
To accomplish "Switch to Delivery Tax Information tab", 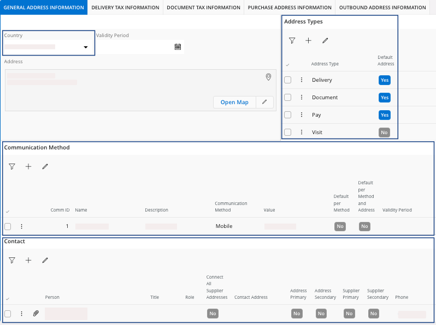I will coord(125,8).
